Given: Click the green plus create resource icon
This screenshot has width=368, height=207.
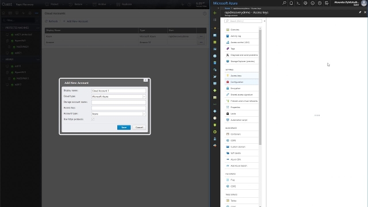Looking at the screenshot, I should [x=214, y=13].
